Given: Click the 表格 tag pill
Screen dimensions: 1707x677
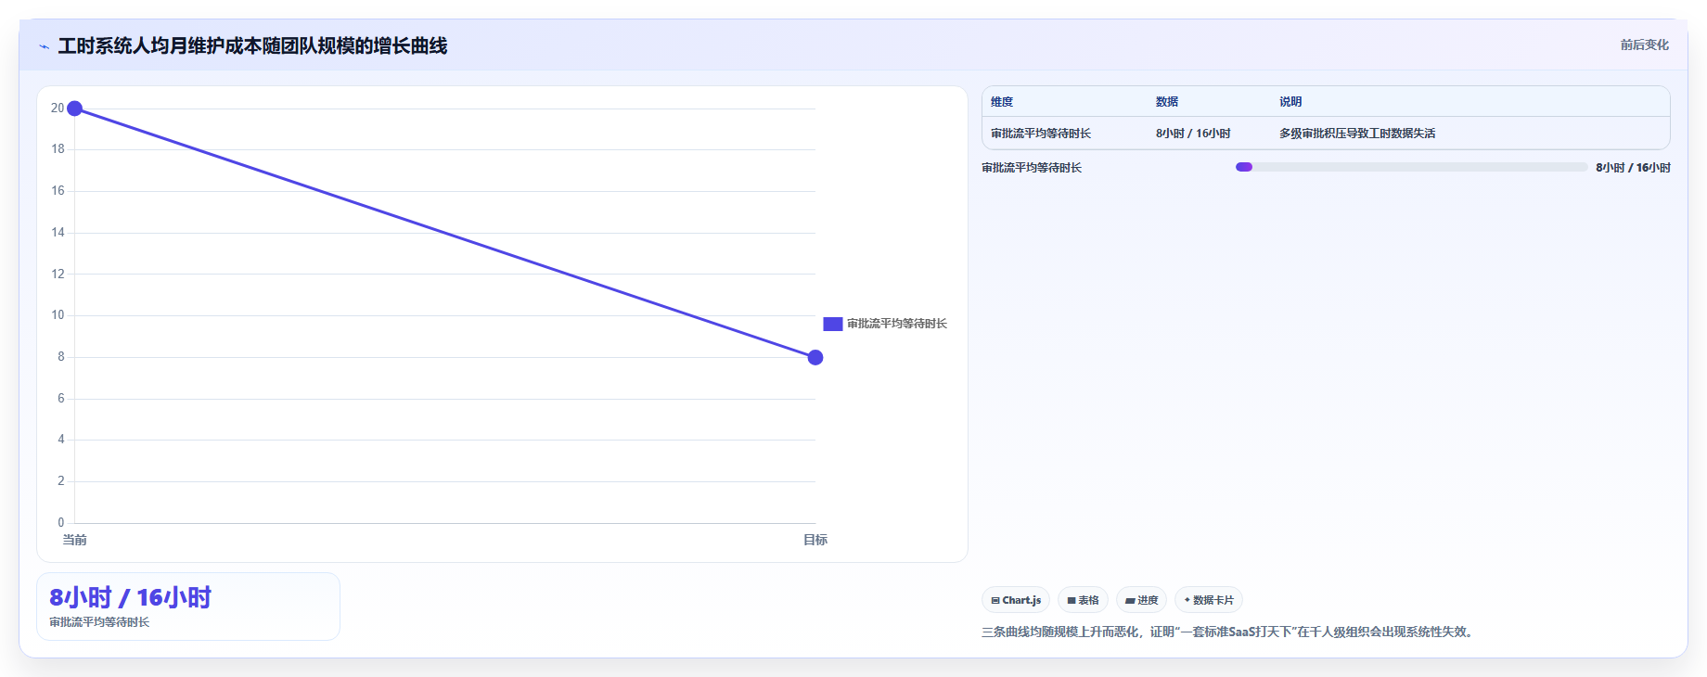Looking at the screenshot, I should pyautogui.click(x=1083, y=600).
